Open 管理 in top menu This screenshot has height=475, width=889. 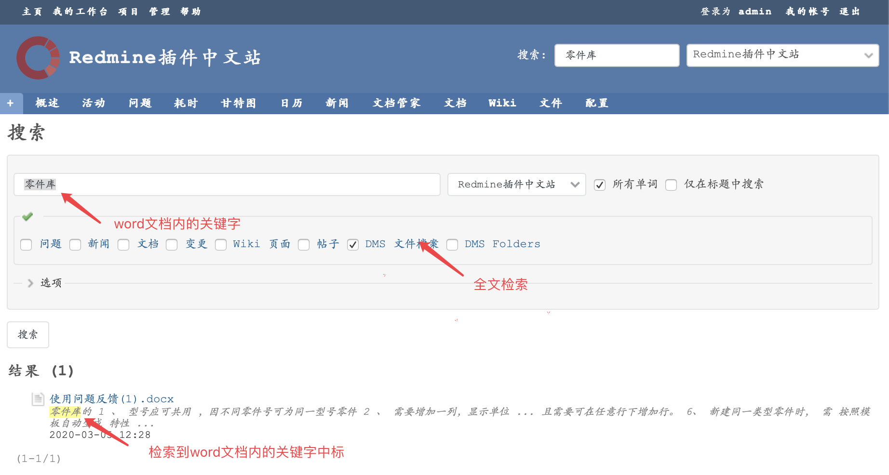point(160,12)
